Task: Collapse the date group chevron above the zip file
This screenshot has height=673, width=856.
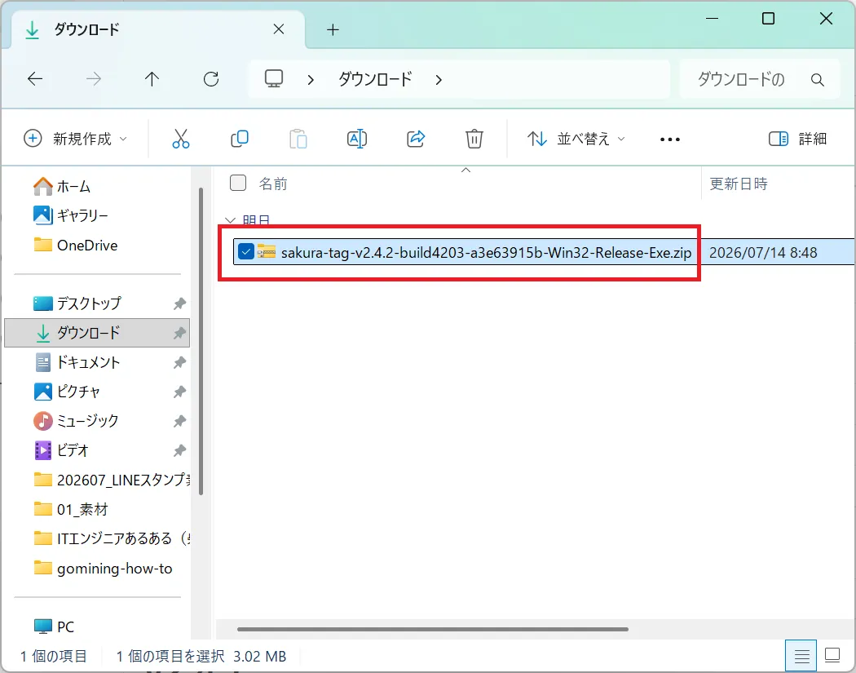Action: (230, 220)
